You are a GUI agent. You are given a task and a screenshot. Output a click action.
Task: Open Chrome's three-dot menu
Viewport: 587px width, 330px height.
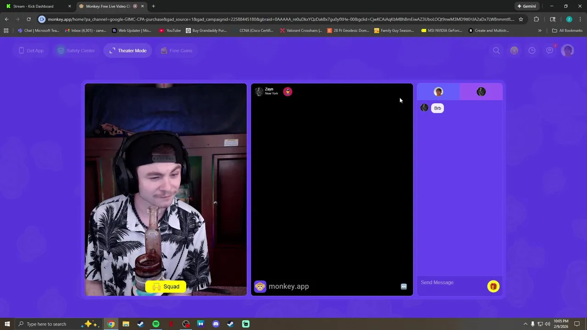click(580, 19)
